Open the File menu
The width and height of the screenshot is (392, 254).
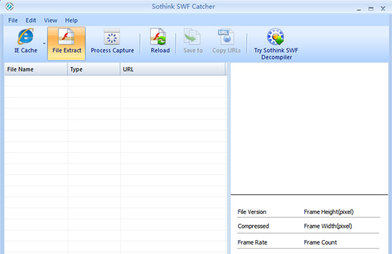[x=12, y=20]
